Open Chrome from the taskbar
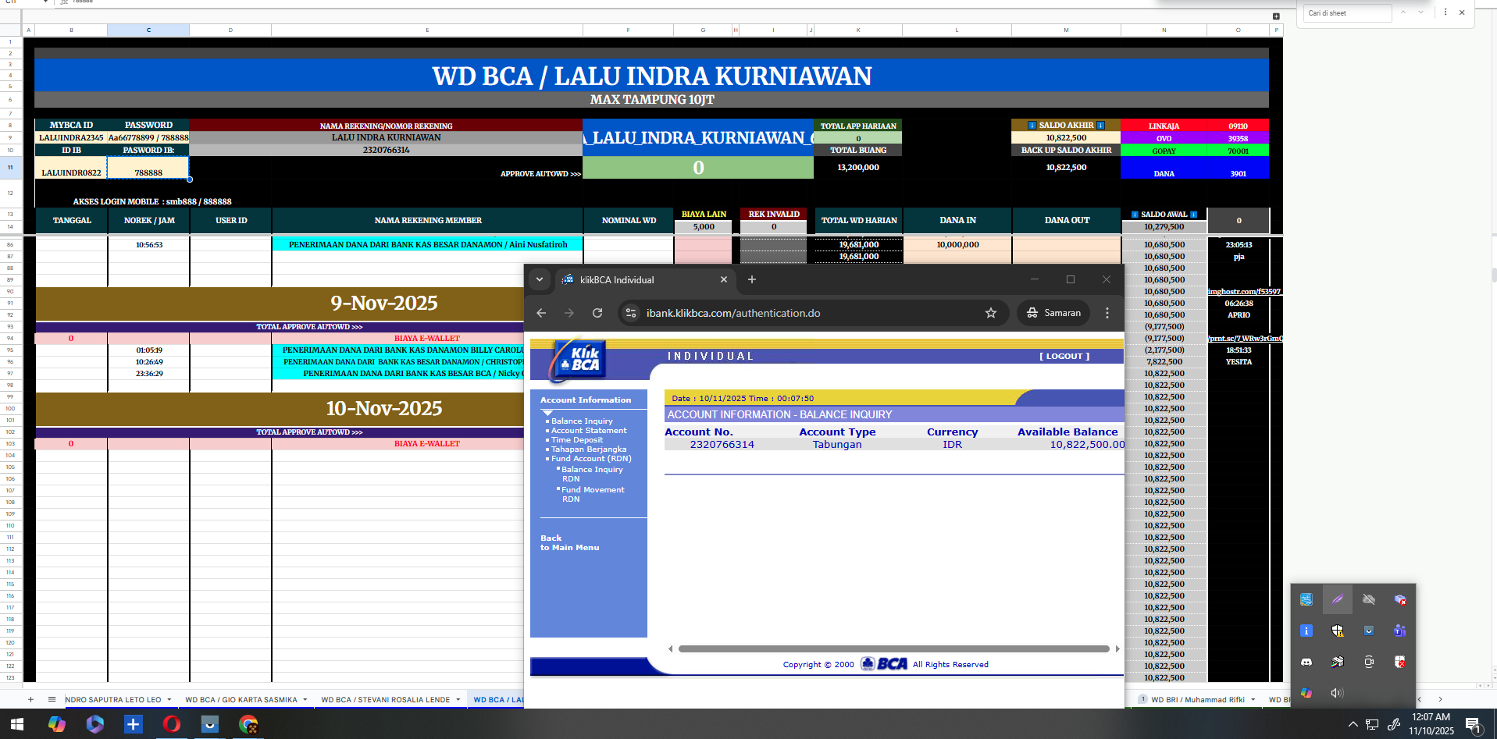 248,724
